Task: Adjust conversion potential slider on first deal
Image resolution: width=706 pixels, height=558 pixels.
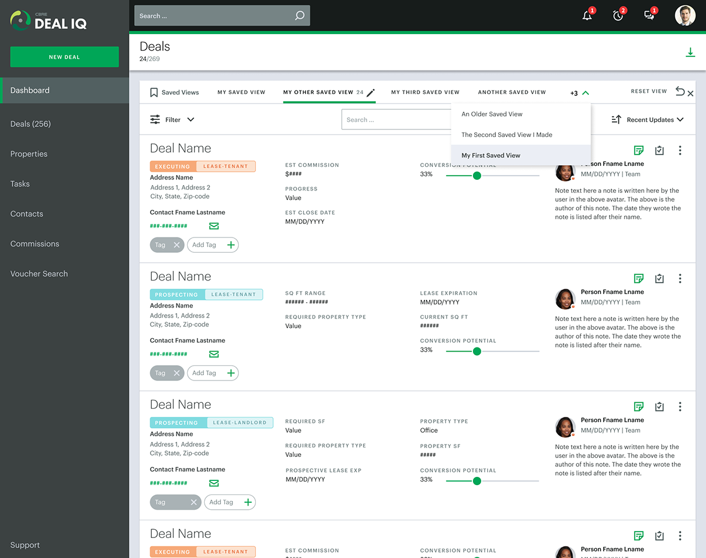Action: click(477, 175)
